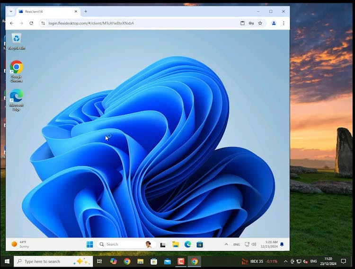Screen dimensions: 355x269
Task: Open a new Chrome tab
Action: coord(86,11)
